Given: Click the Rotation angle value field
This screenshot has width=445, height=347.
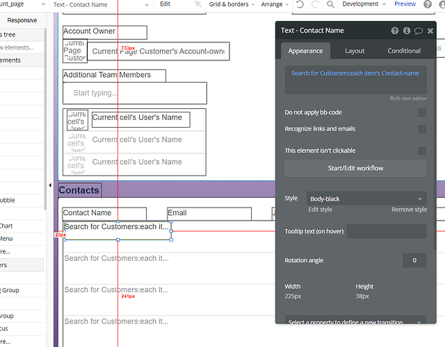Looking at the screenshot, I should pos(414,260).
